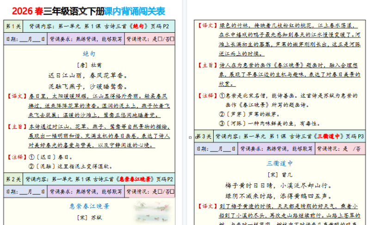Click the author line [宋] 曾几
The height and width of the screenshot is (225, 370).
280,175
